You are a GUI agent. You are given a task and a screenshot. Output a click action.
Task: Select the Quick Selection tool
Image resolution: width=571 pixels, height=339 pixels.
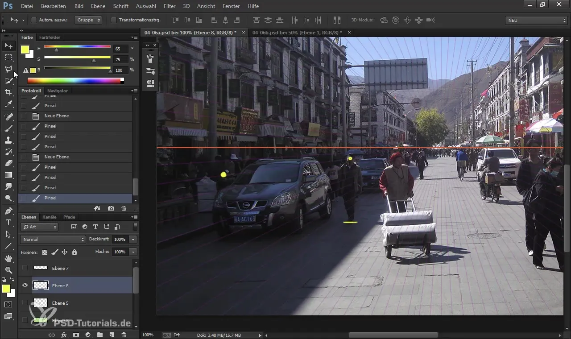coord(8,81)
